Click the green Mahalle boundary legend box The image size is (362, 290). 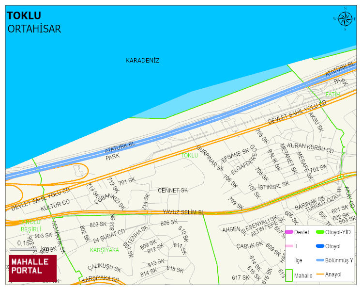(289, 275)
